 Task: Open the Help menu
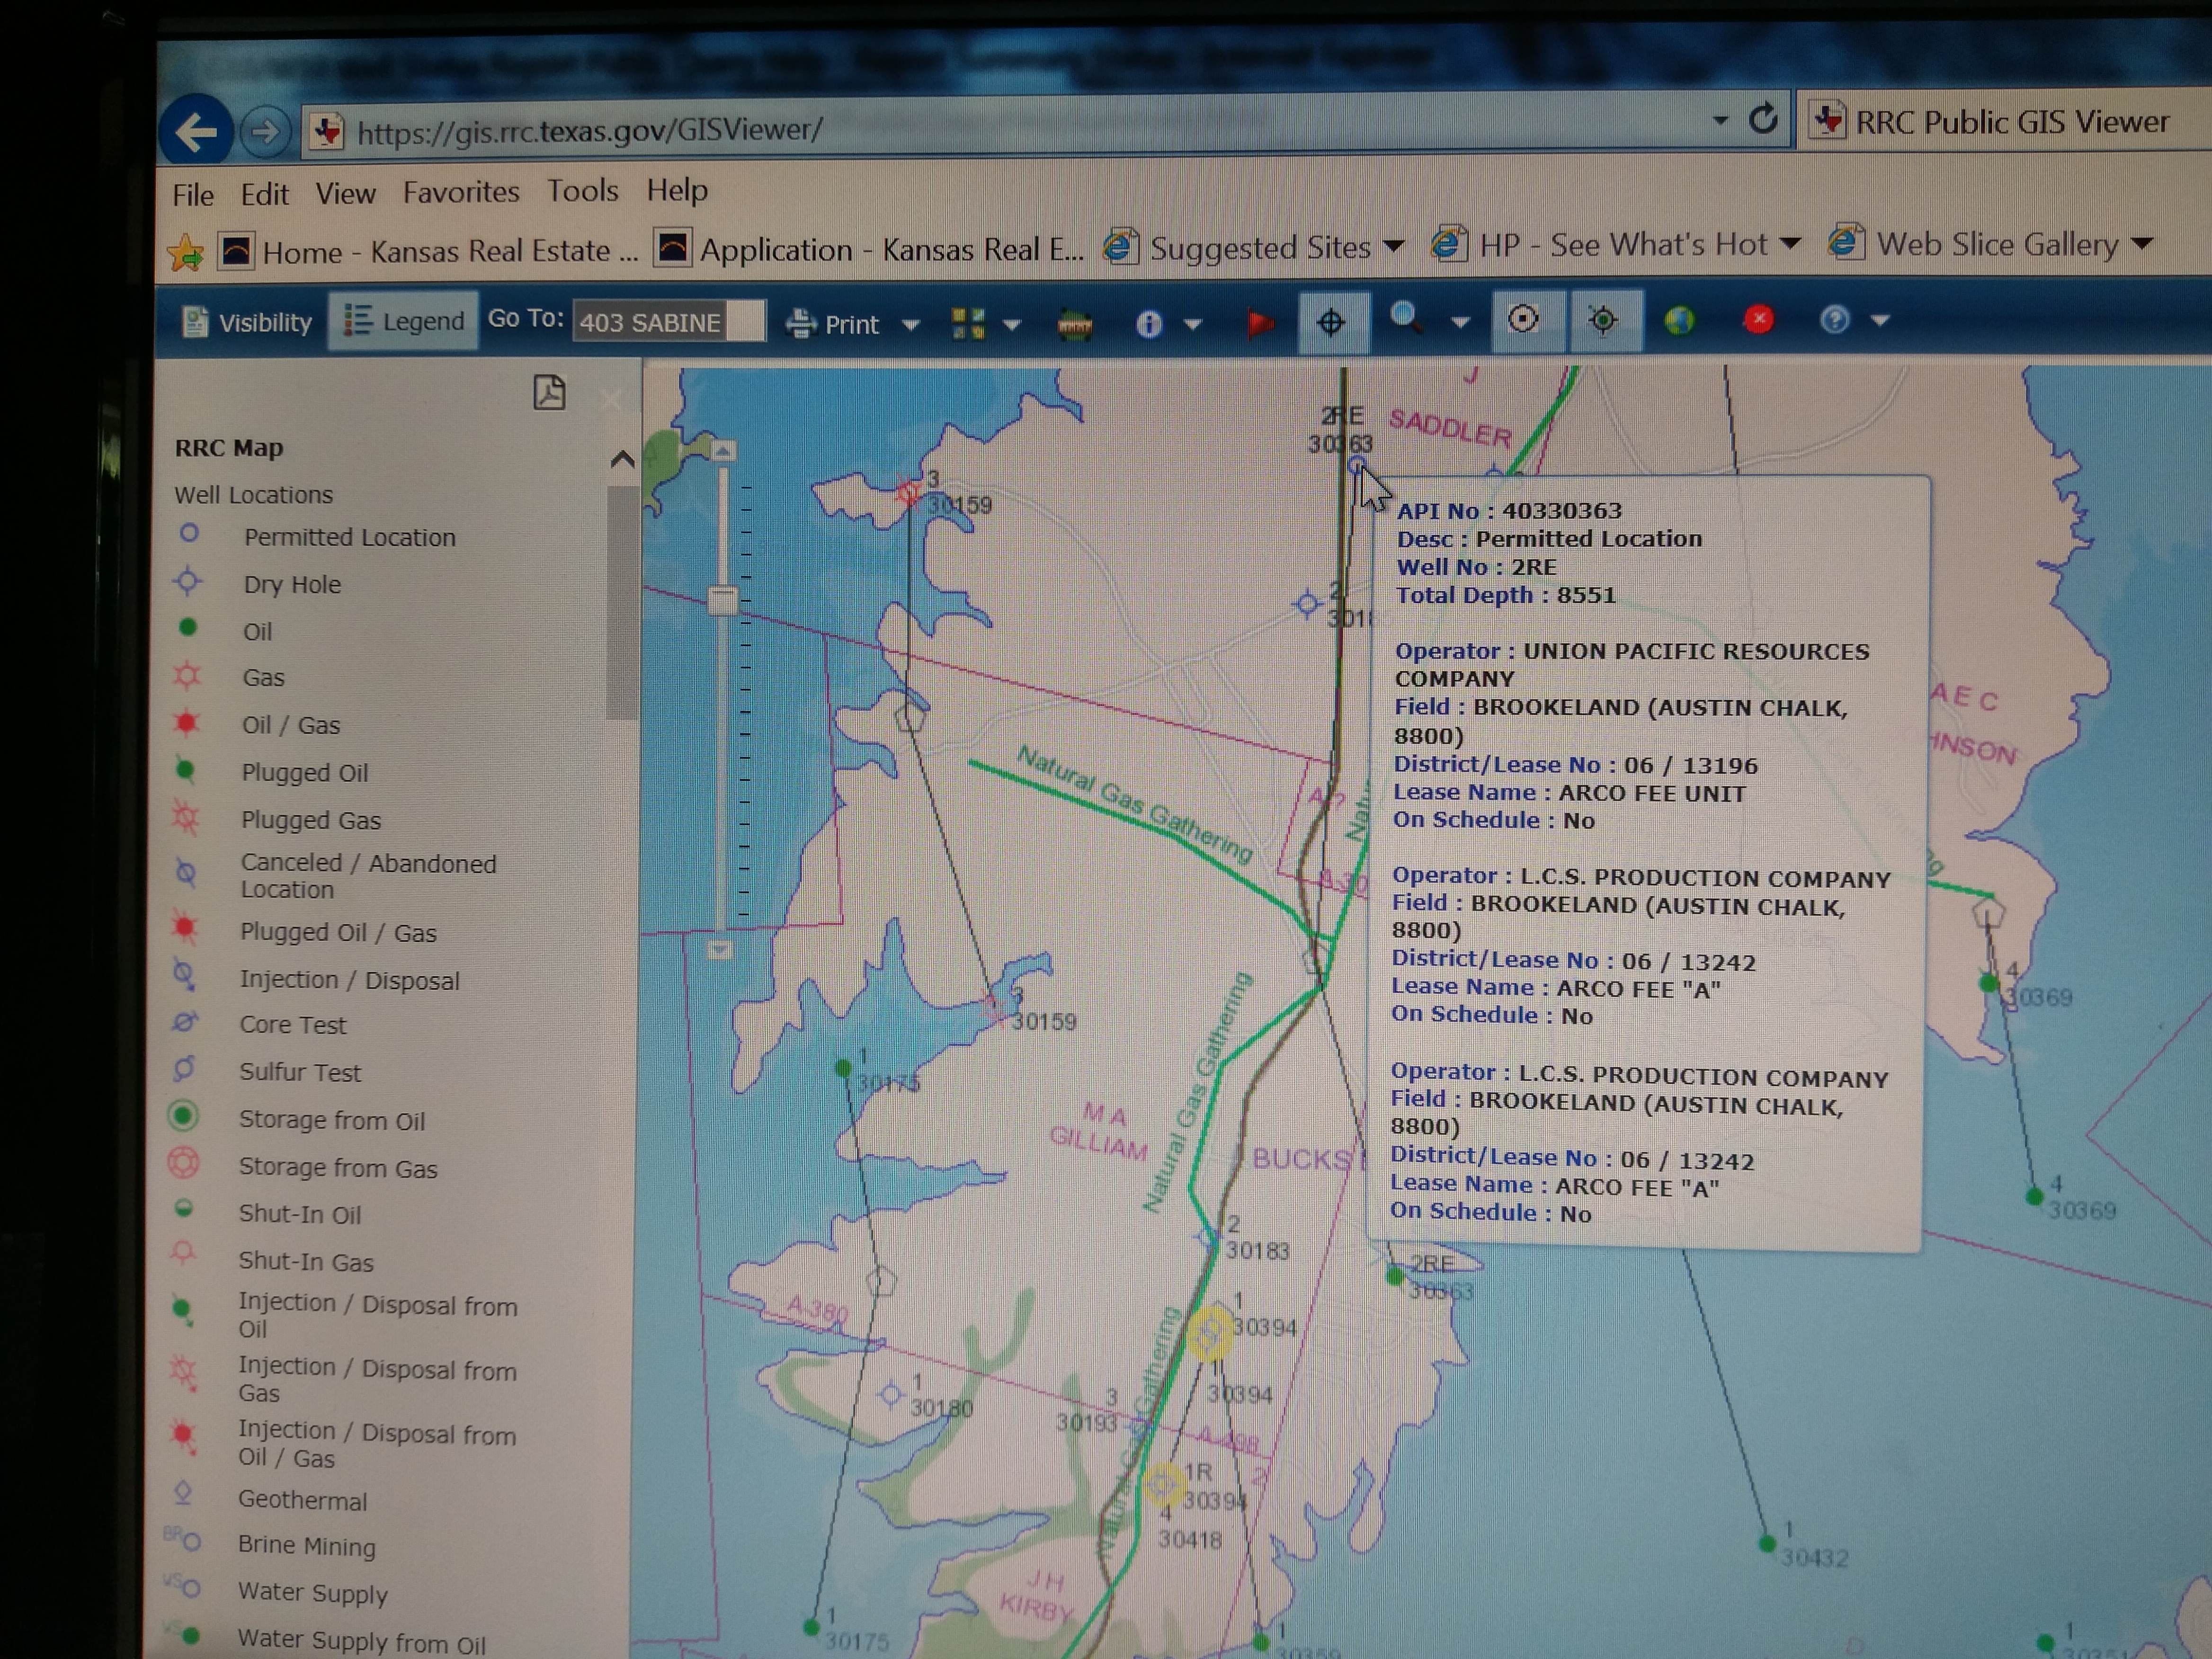[x=677, y=190]
